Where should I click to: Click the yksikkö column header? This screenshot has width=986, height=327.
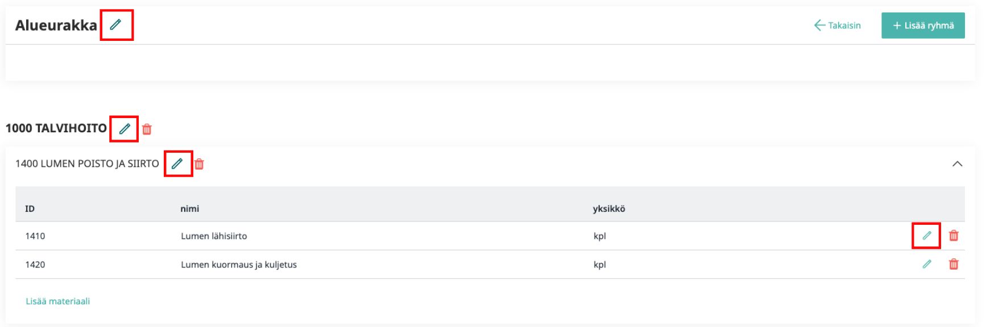click(x=608, y=209)
